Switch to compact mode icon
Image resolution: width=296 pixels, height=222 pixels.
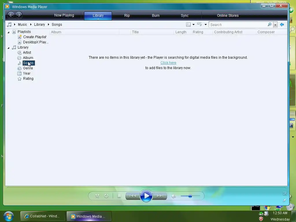pyautogui.click(x=284, y=200)
